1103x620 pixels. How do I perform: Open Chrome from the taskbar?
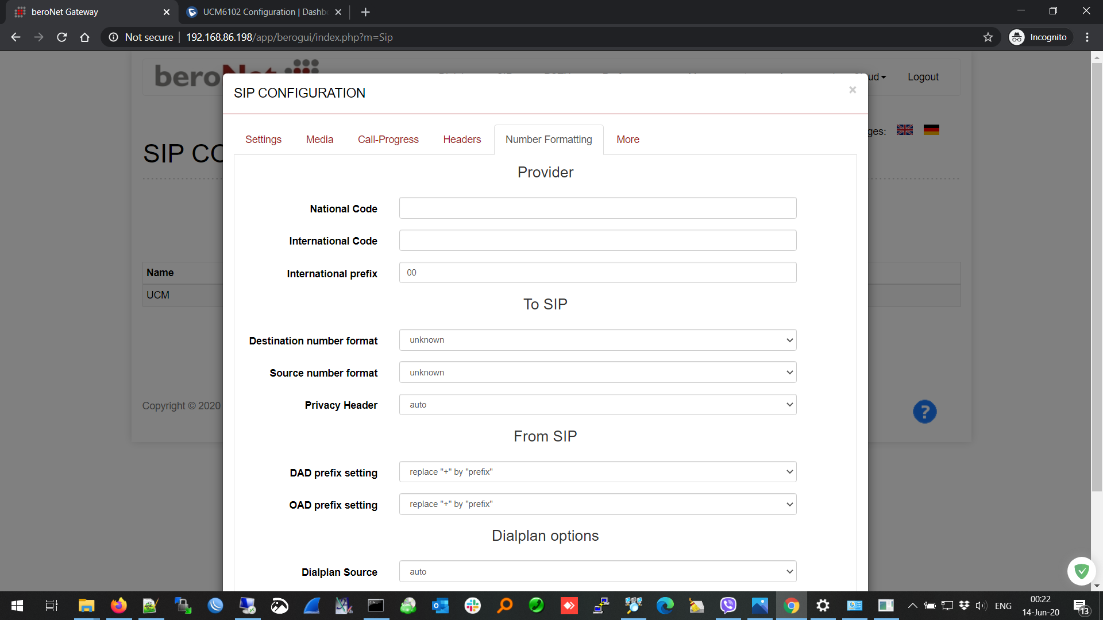point(791,606)
